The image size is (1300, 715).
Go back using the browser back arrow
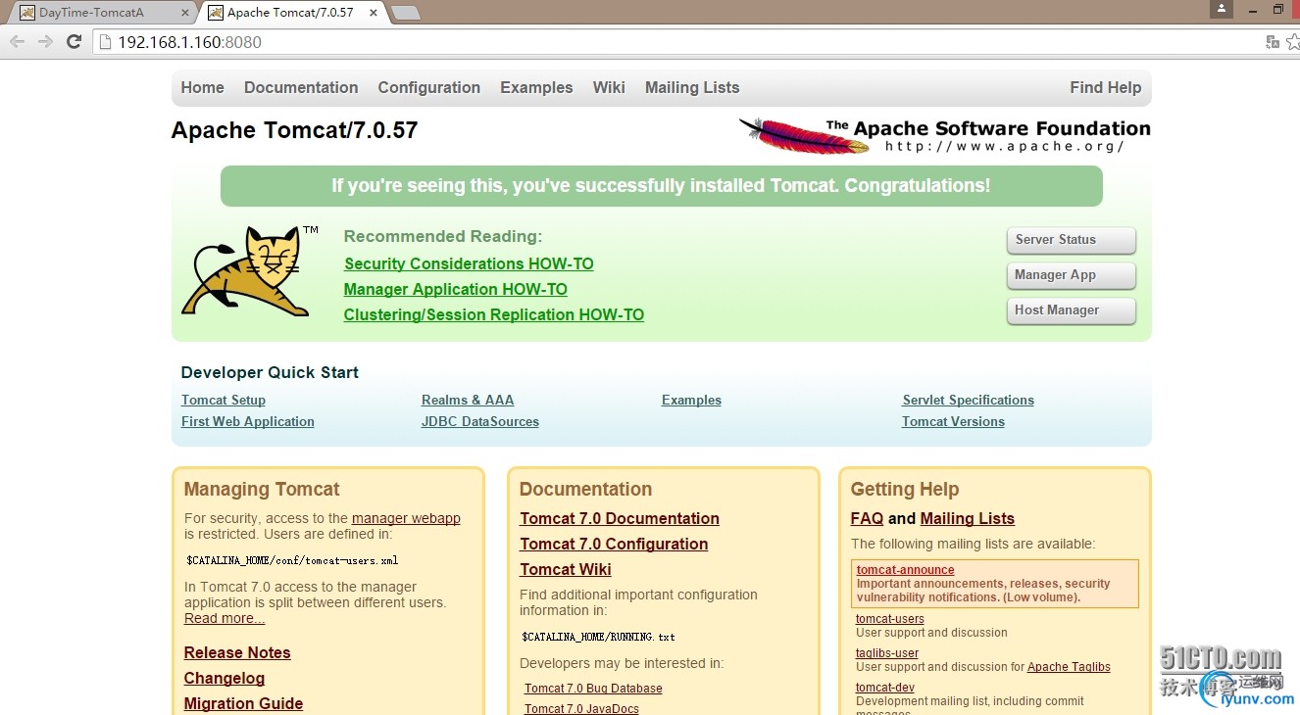[17, 41]
